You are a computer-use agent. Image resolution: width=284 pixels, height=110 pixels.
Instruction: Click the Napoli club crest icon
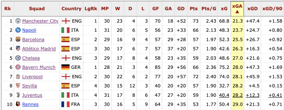[18, 30]
